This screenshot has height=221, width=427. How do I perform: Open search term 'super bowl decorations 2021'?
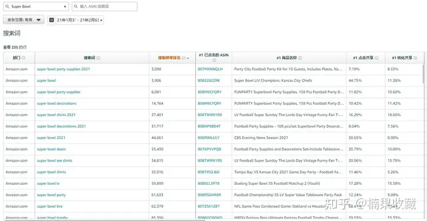pos(61,126)
